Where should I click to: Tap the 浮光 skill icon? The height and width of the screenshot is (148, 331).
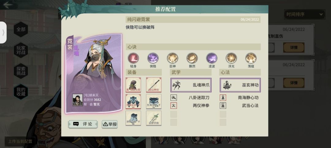coord(231,58)
